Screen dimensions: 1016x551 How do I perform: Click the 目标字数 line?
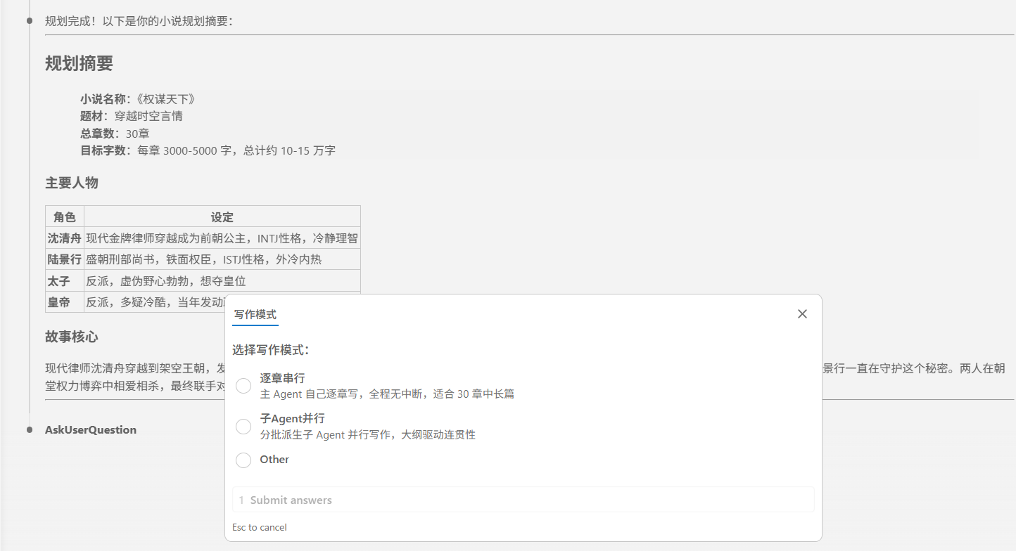(x=208, y=150)
